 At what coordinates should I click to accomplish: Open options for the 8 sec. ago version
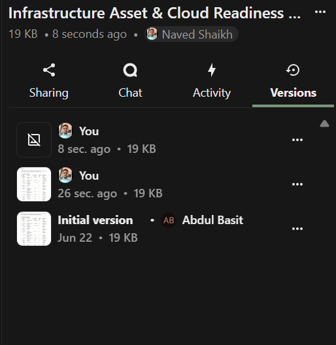pos(297,140)
